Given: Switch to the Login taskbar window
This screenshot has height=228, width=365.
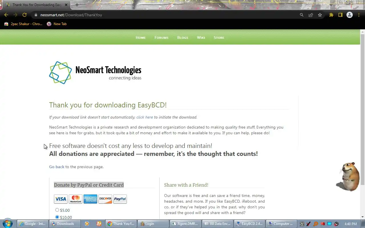Looking at the screenshot, I should 153,224.
